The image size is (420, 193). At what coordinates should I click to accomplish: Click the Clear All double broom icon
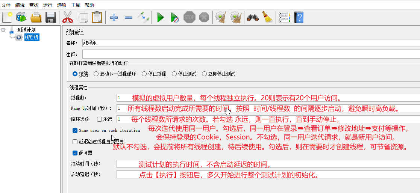pos(236,18)
